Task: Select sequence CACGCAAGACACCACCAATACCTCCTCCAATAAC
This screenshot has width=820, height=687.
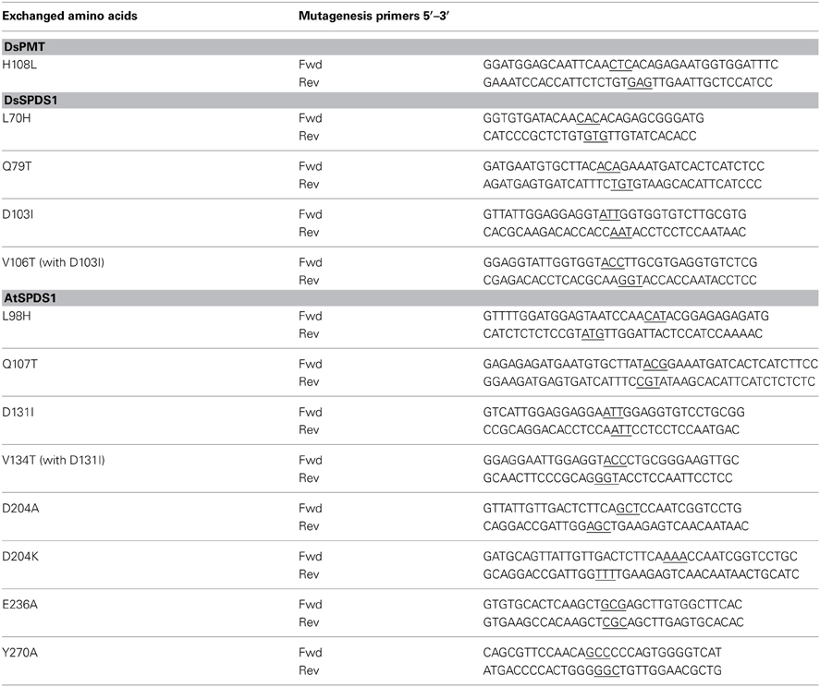Action: tap(615, 232)
